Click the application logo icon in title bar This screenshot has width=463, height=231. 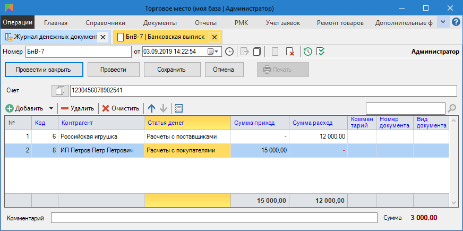[x=9, y=8]
